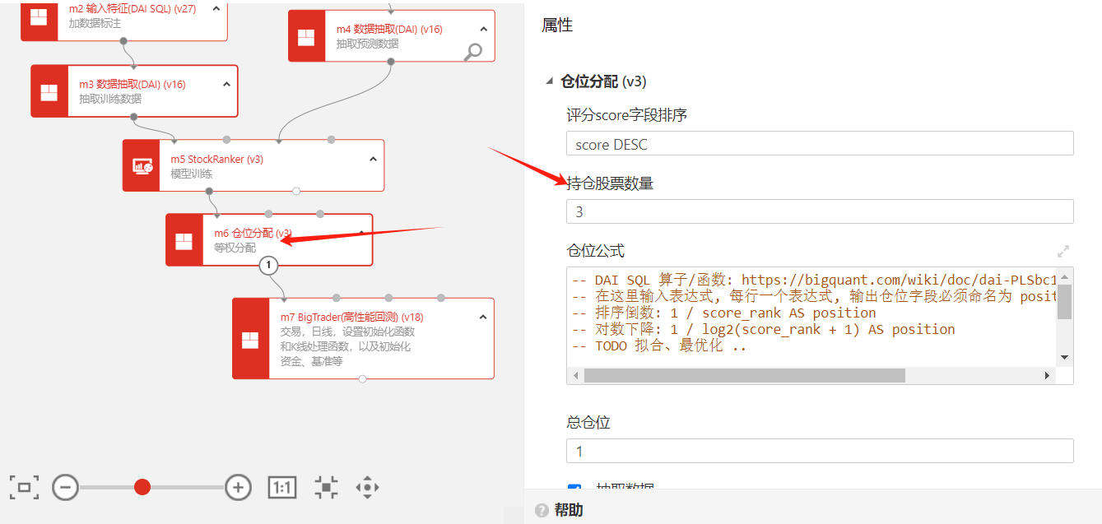Click the magnifier icon on m4 node
Screen dimensions: 1102x524
[x=473, y=52]
